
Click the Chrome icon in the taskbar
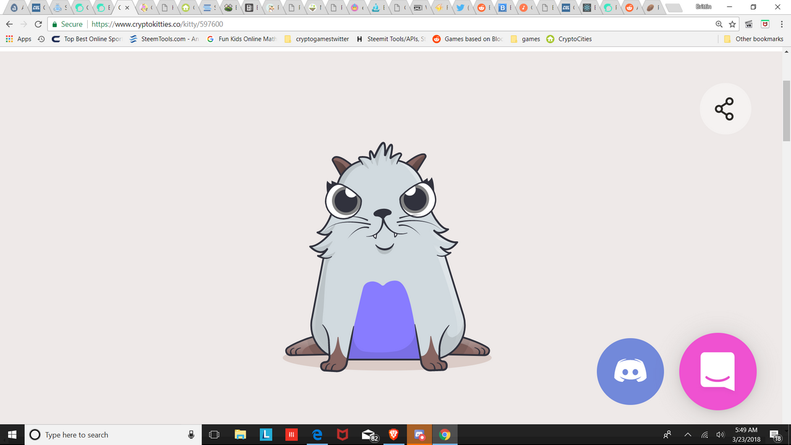coord(444,434)
